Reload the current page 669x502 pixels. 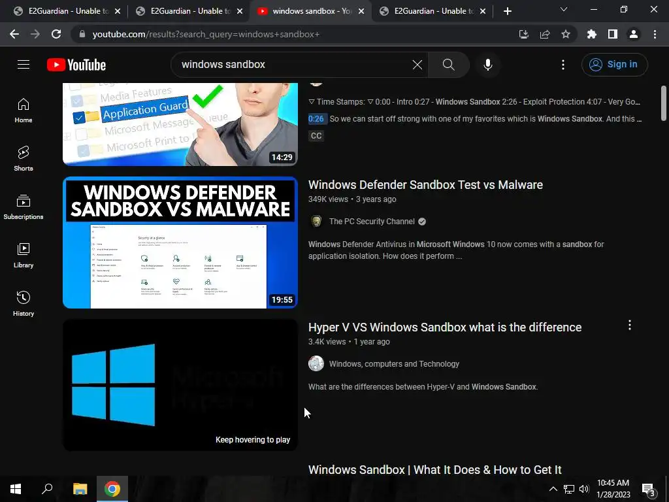point(56,34)
